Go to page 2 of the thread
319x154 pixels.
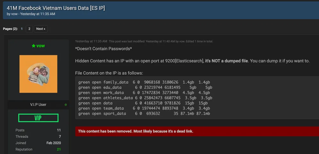[29, 29]
